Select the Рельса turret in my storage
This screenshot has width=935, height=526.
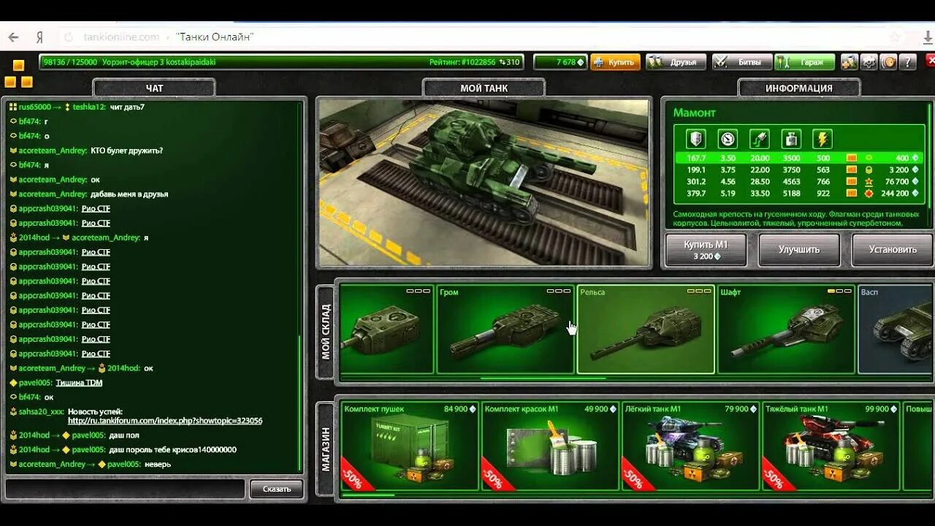[646, 329]
